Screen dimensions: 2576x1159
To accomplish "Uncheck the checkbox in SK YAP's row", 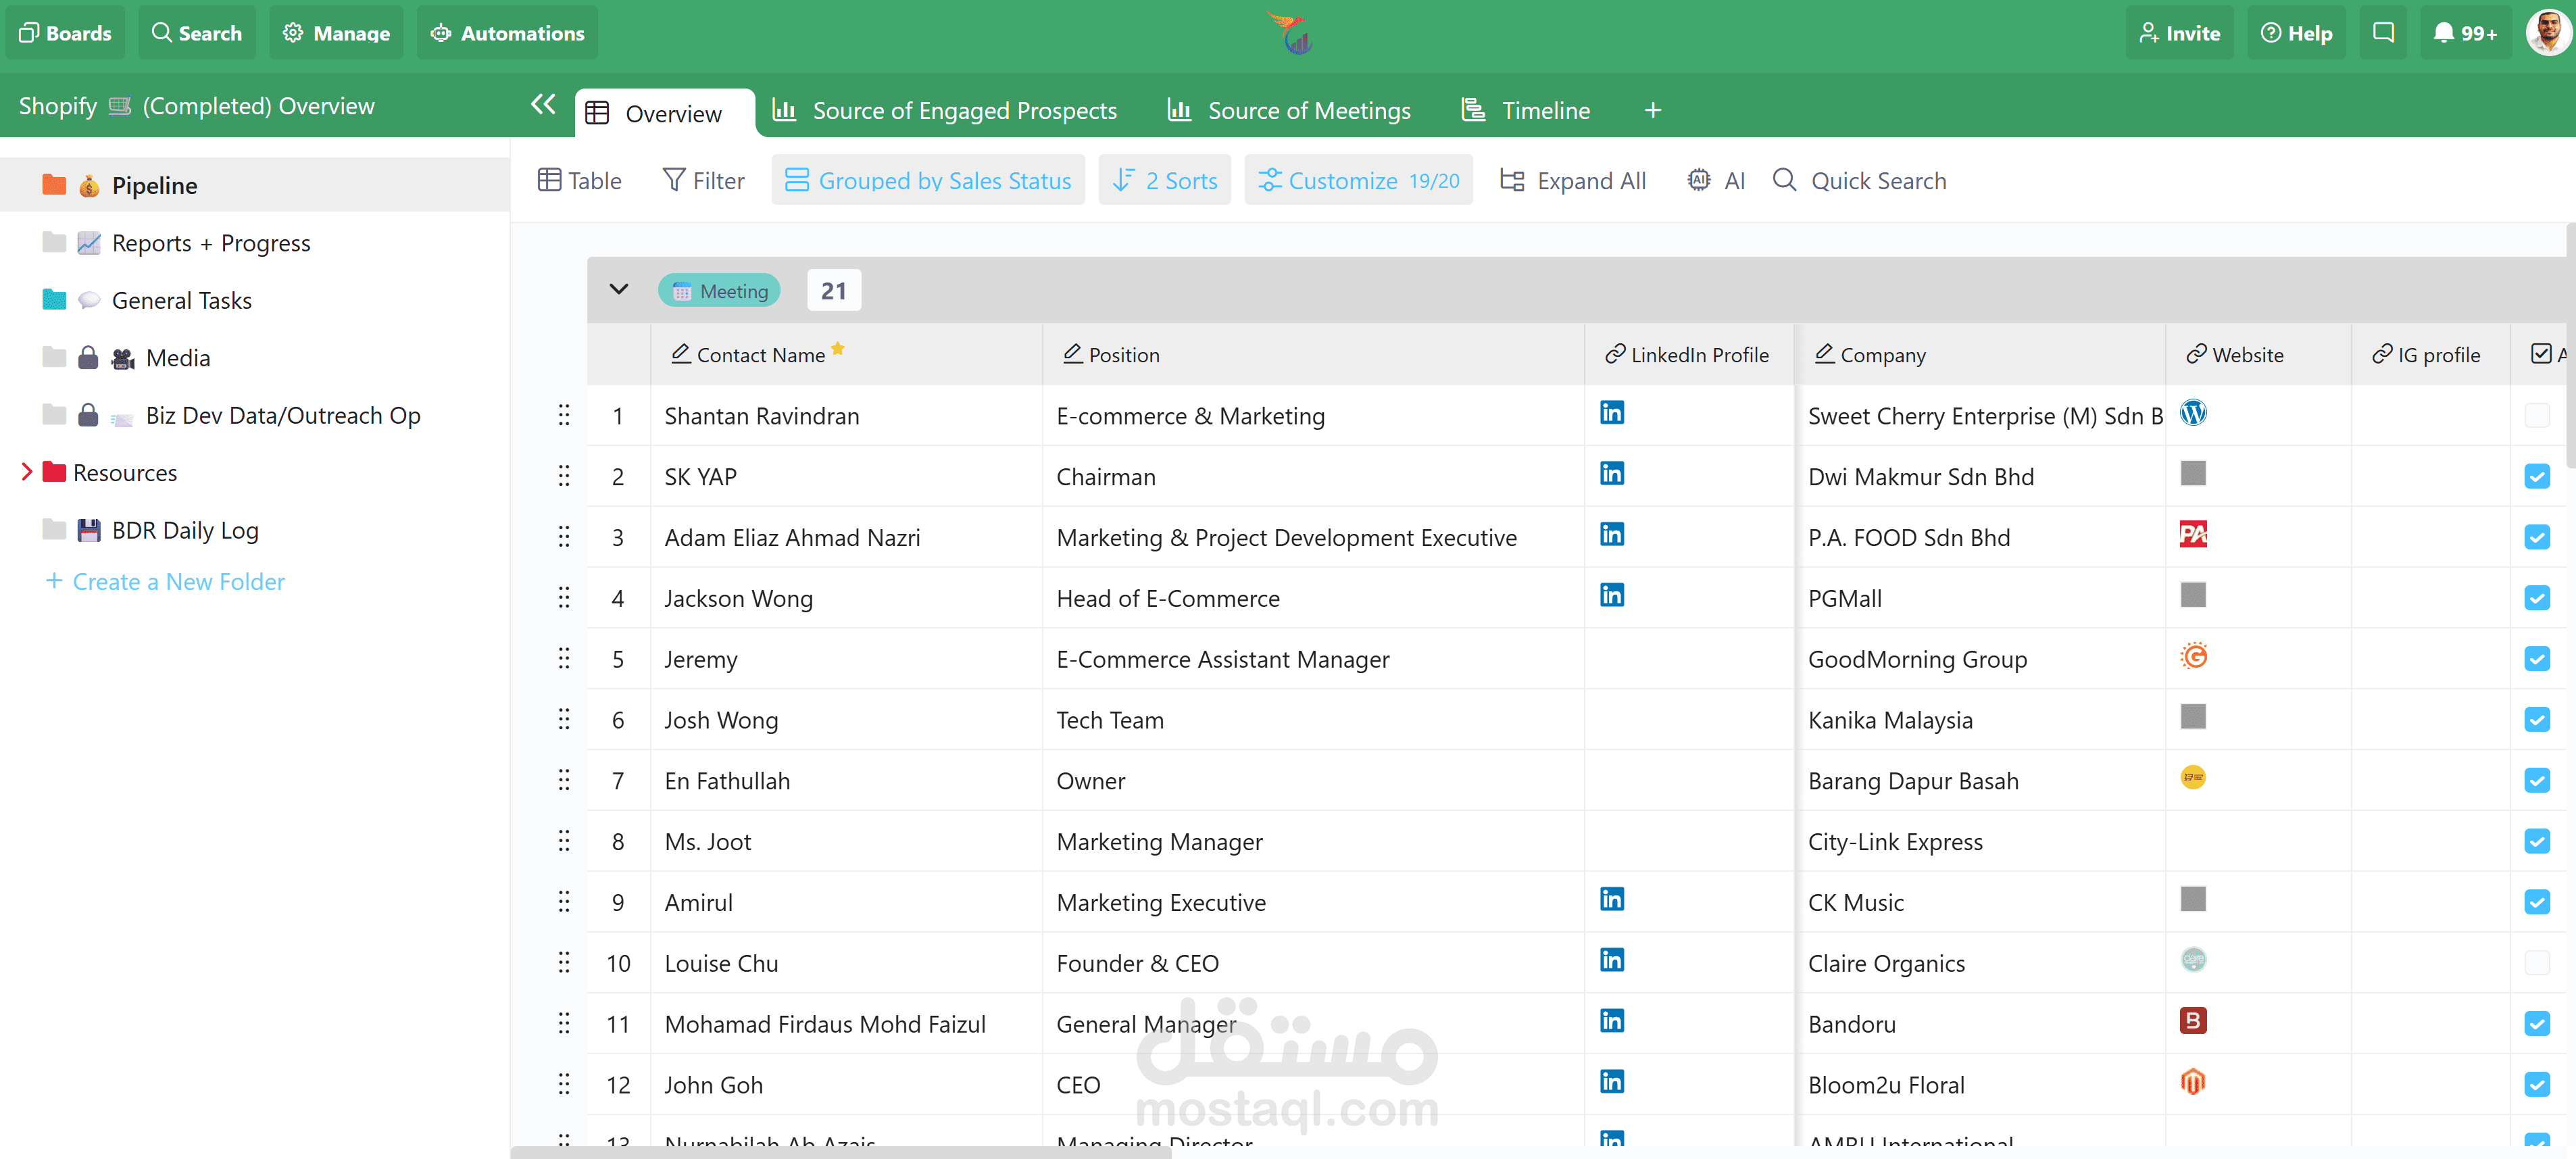I will click(2536, 476).
